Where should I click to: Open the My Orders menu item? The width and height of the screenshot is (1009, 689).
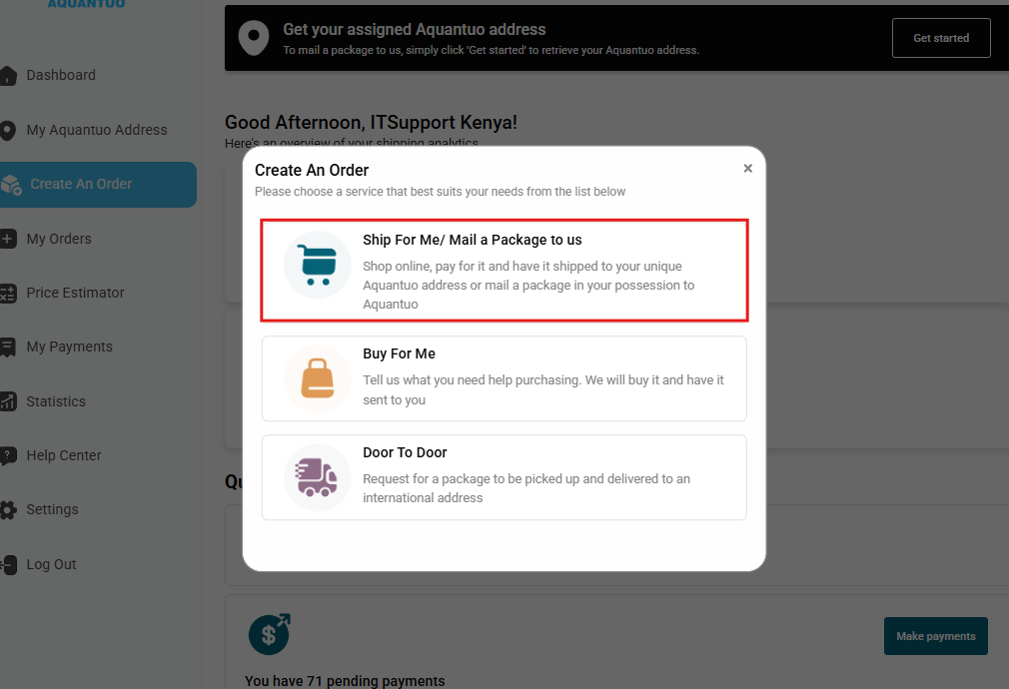59,239
